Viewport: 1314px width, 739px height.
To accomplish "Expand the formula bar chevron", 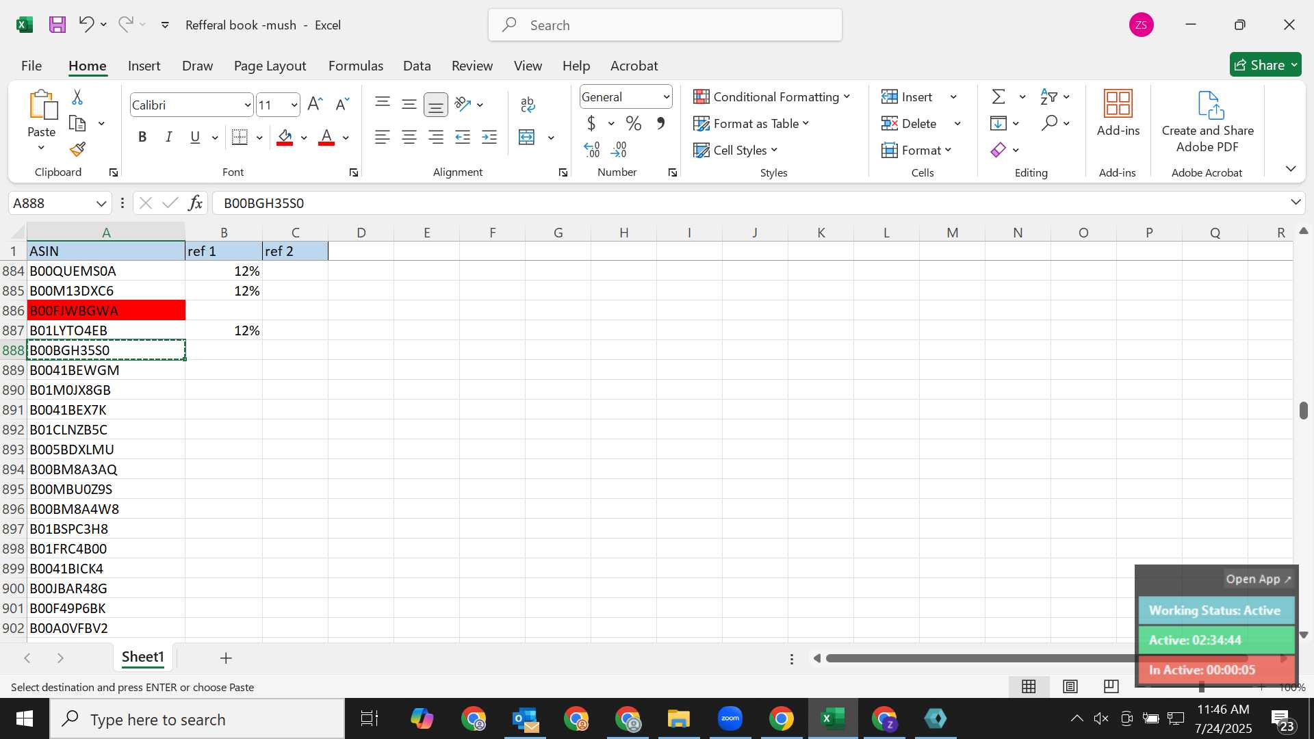I will (1296, 203).
